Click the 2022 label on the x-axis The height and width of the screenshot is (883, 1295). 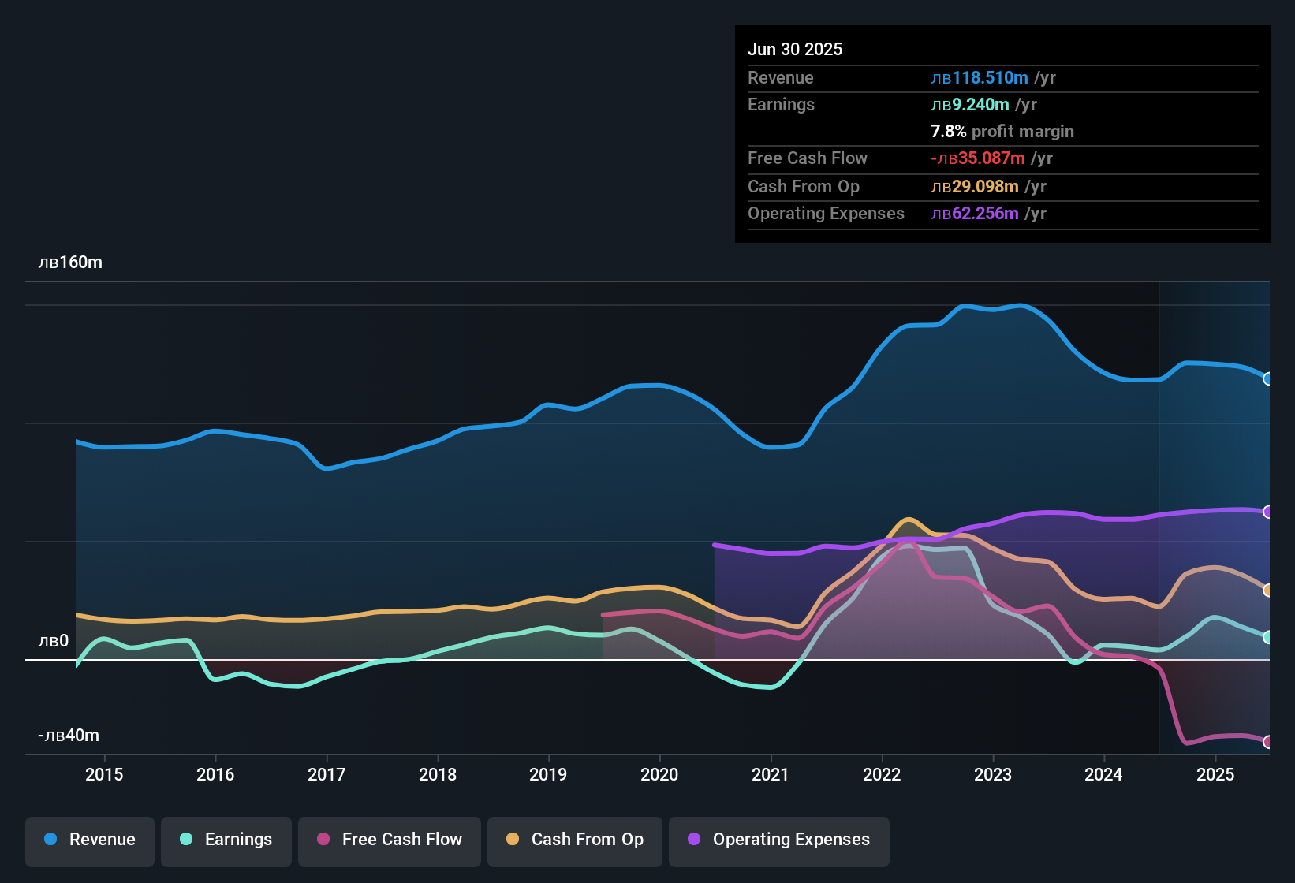click(x=882, y=774)
